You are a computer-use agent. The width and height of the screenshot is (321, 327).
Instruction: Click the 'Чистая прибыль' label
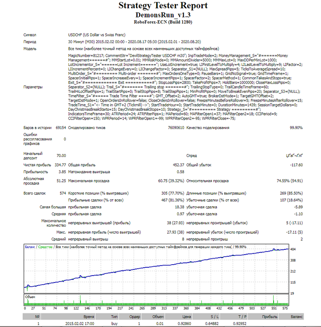pyautogui.click(x=37, y=165)
